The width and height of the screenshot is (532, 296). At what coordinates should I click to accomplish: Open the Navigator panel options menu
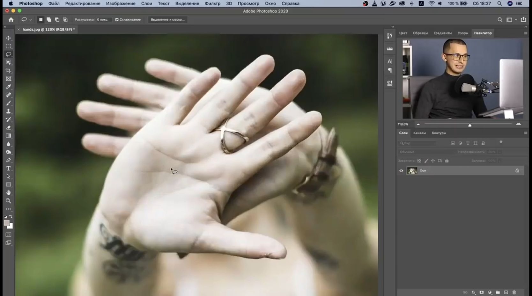point(526,33)
